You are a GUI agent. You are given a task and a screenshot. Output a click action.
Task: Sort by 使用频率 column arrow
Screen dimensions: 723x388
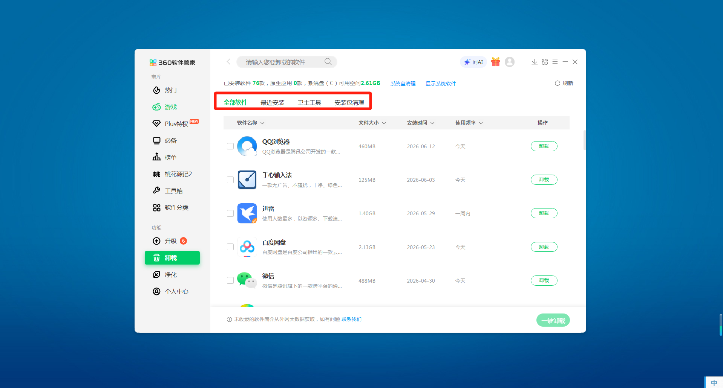tap(481, 123)
